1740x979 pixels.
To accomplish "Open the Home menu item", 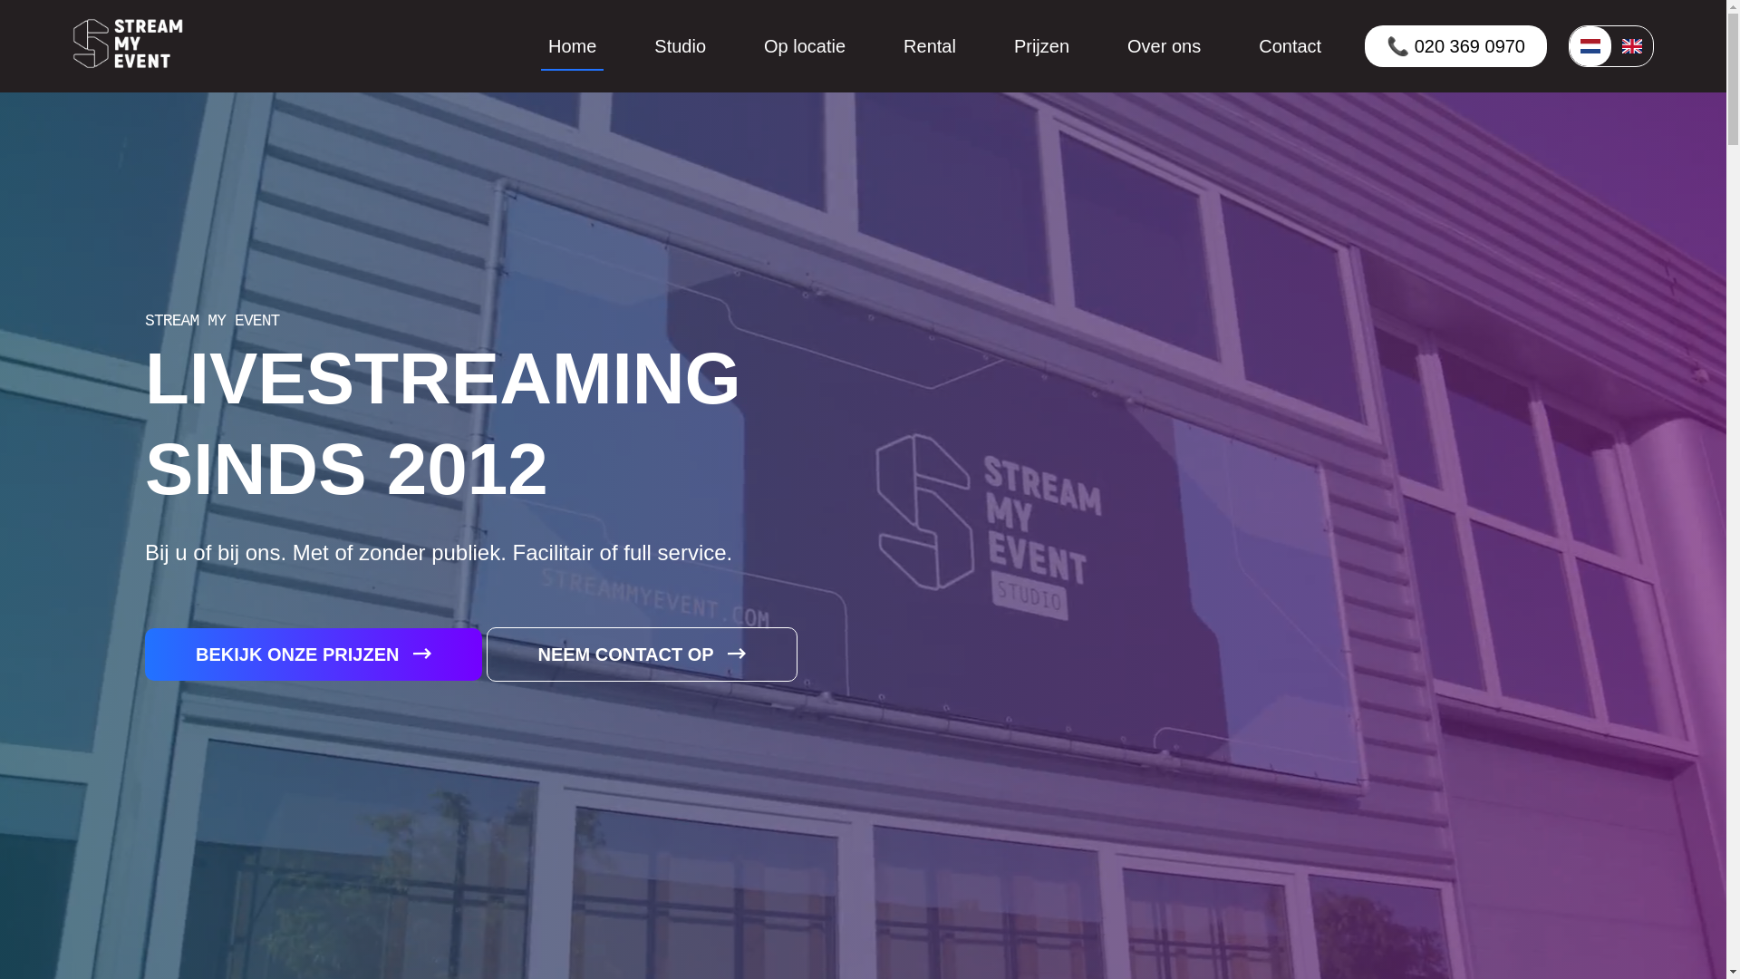I will click(572, 46).
